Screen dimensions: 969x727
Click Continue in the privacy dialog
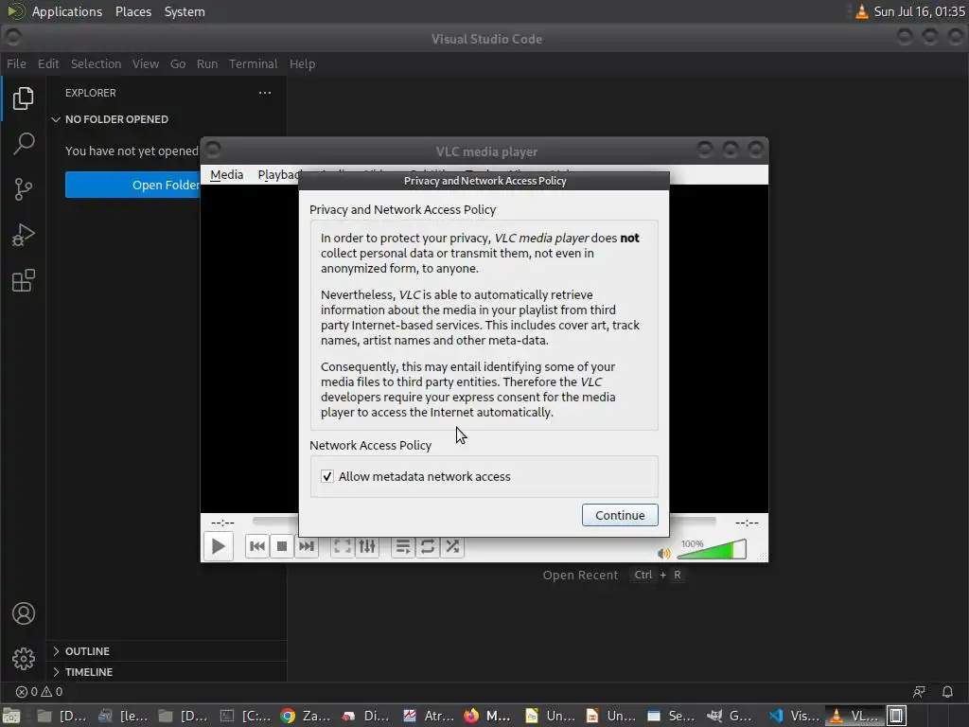[620, 515]
